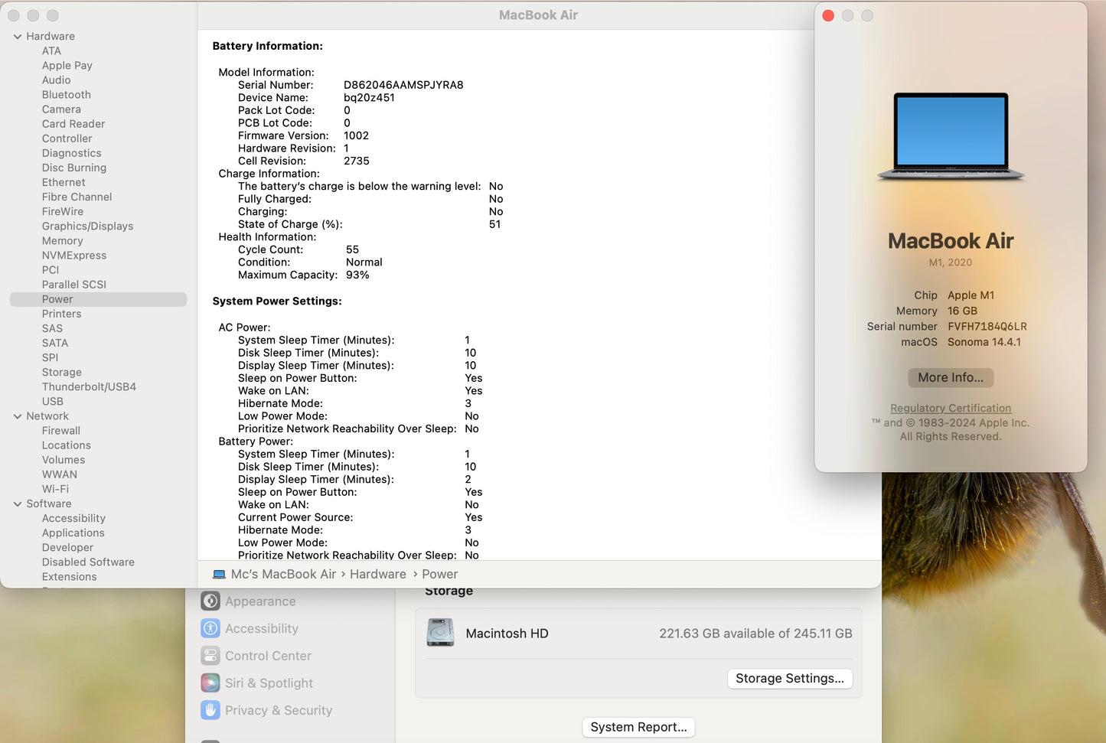Viewport: 1106px width, 743px height.
Task: Click the computer icon in the breadcrumb bar
Action: (219, 573)
